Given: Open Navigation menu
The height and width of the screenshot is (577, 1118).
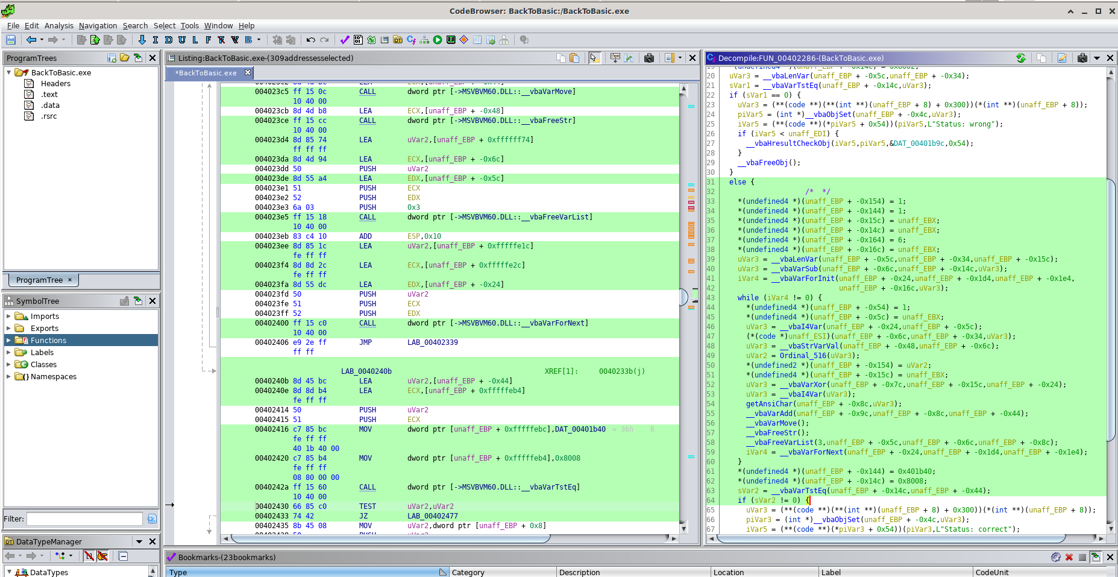Looking at the screenshot, I should (x=98, y=26).
